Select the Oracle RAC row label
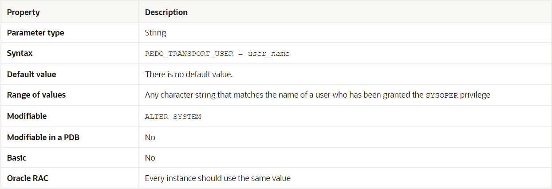This screenshot has height=189, width=552. point(28,178)
